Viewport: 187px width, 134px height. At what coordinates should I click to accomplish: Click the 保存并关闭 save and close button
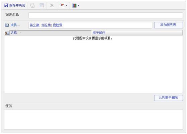click(x=15, y=5)
